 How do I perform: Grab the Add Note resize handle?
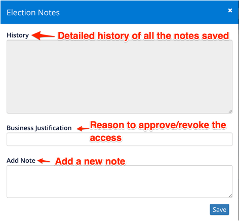point(230,196)
